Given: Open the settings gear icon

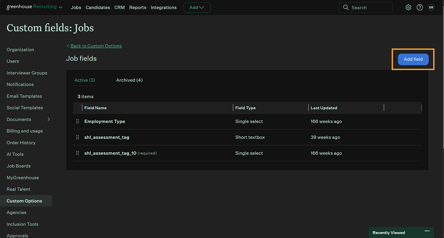Looking at the screenshot, I should pyautogui.click(x=408, y=7).
